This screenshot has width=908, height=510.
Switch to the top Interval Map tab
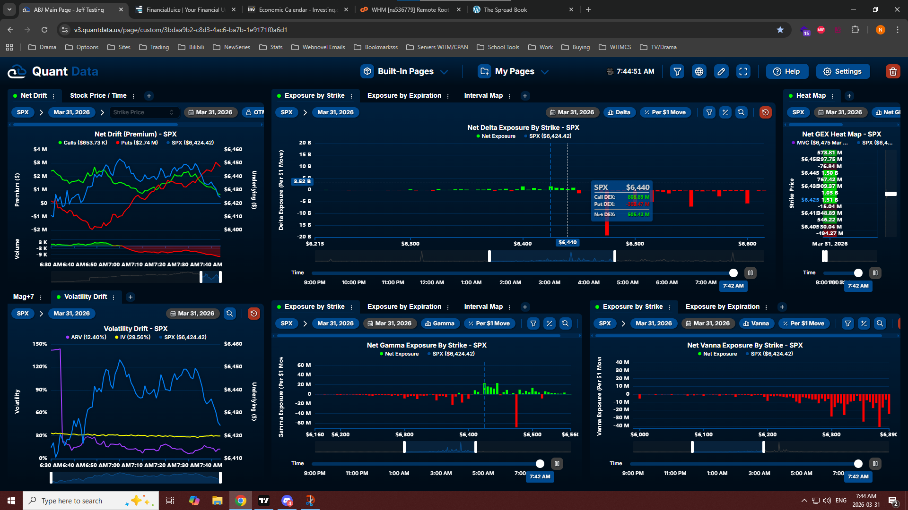click(x=483, y=95)
